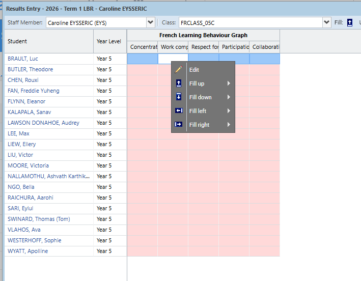
Task: Open the Class dropdown arrow
Action: 326,22
